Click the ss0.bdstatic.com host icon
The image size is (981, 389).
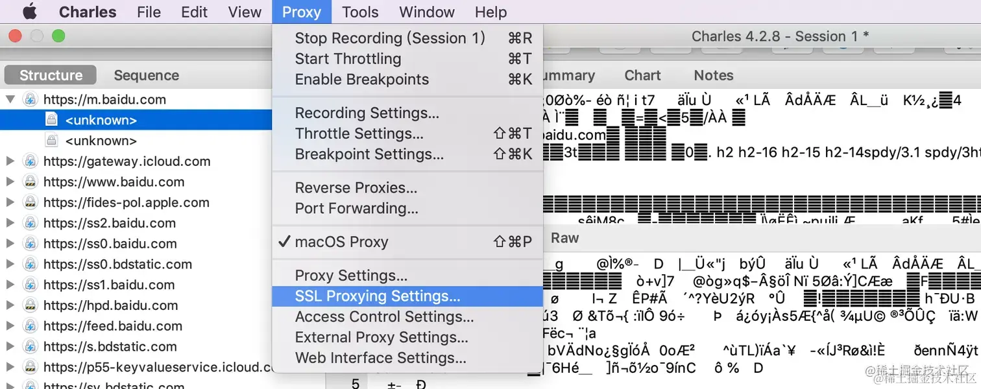click(30, 265)
